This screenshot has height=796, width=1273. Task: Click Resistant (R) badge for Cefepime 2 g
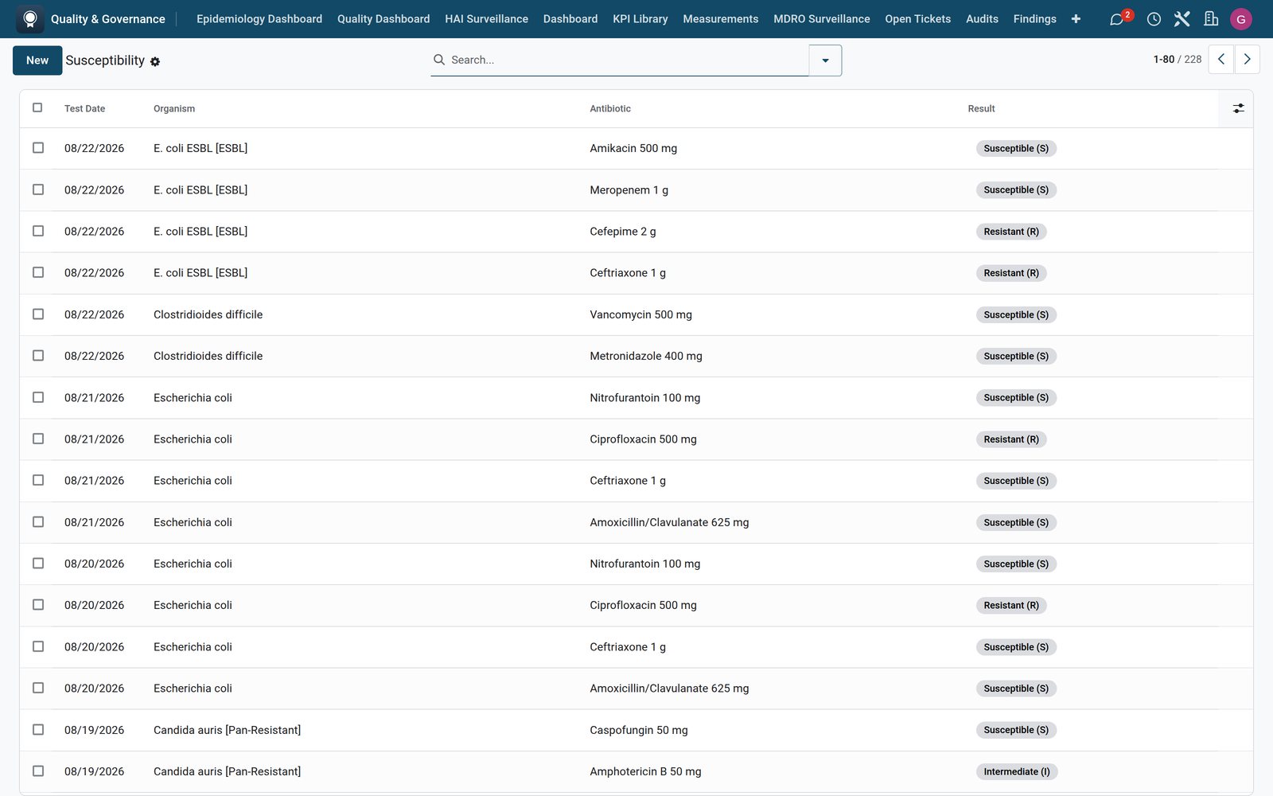coord(1011,232)
